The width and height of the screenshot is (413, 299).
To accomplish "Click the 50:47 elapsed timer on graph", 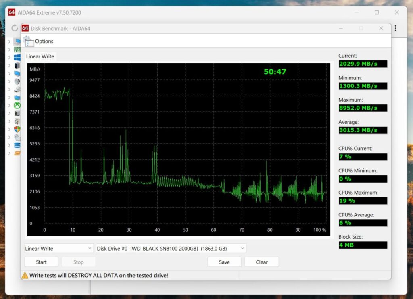I will [x=275, y=72].
